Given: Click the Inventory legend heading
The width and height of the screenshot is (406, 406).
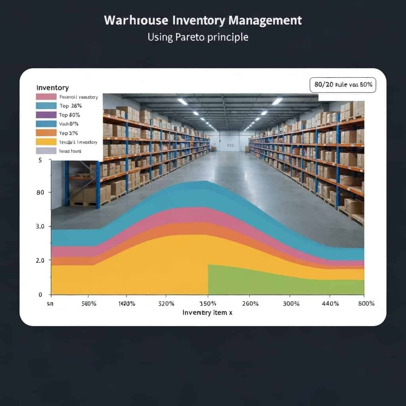Looking at the screenshot, I should pyautogui.click(x=52, y=88).
